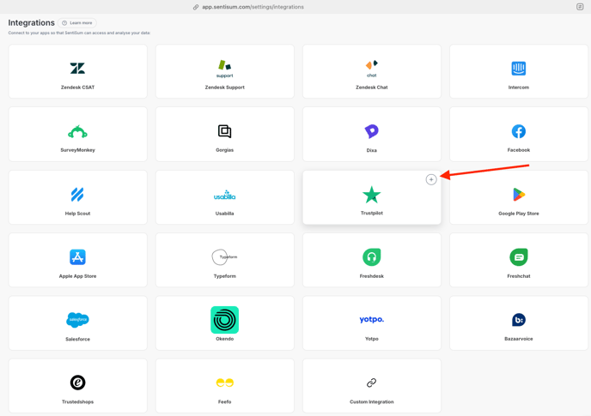Screen dimensions: 591x416
Task: Click the Integrations page heading
Action: tap(31, 22)
